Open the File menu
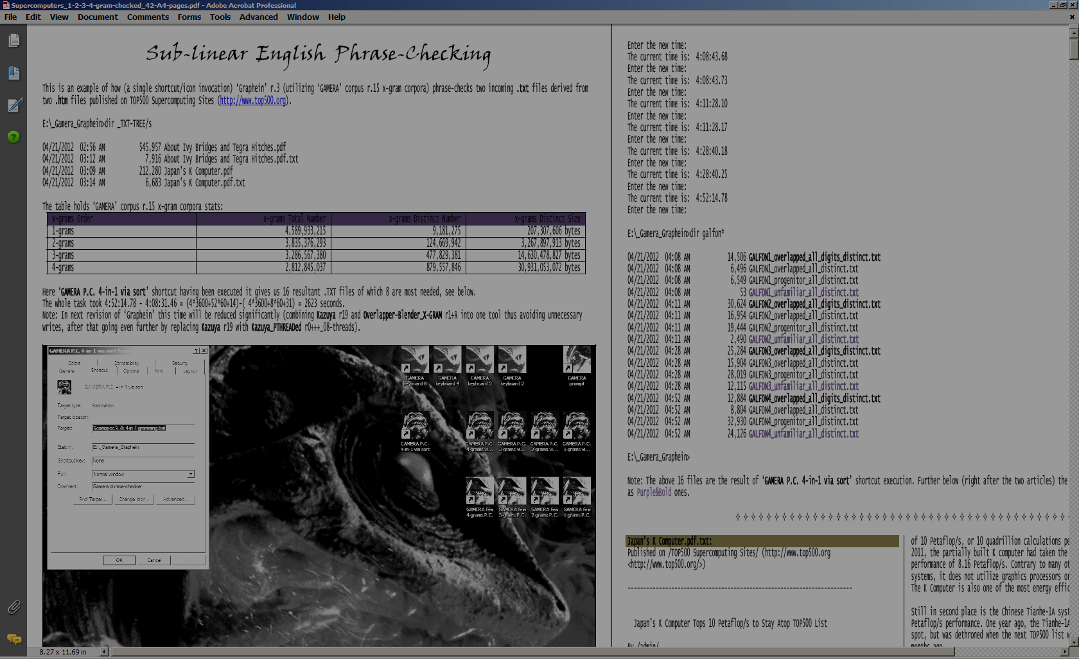 pos(10,17)
